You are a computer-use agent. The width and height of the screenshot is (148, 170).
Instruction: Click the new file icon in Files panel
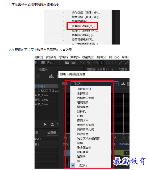pyautogui.click(x=38, y=76)
